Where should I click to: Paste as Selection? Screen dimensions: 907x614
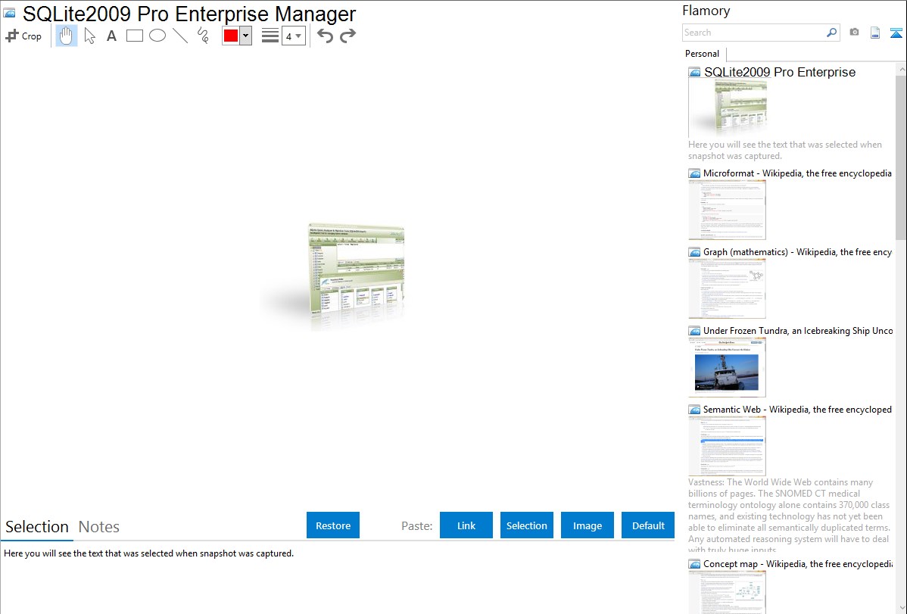[x=527, y=525]
